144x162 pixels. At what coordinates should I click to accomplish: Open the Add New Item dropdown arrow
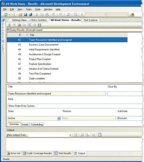16,15
